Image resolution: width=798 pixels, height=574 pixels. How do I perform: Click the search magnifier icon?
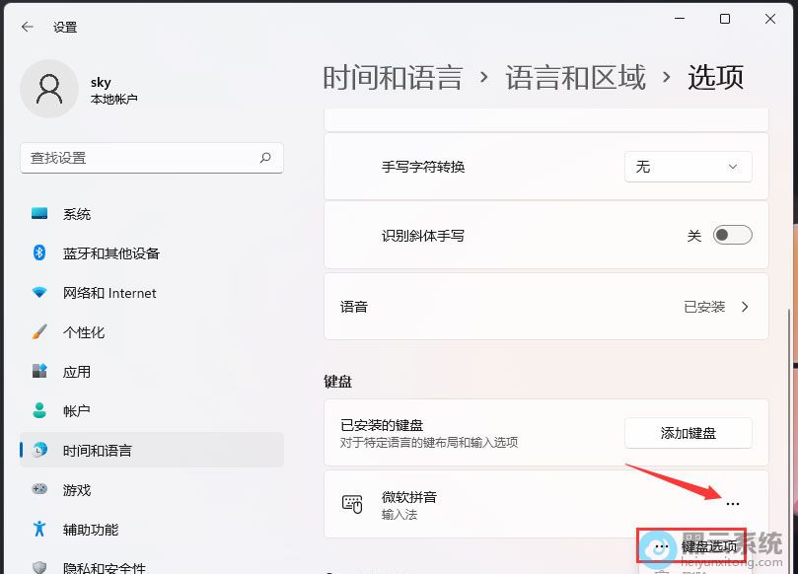pyautogui.click(x=265, y=158)
